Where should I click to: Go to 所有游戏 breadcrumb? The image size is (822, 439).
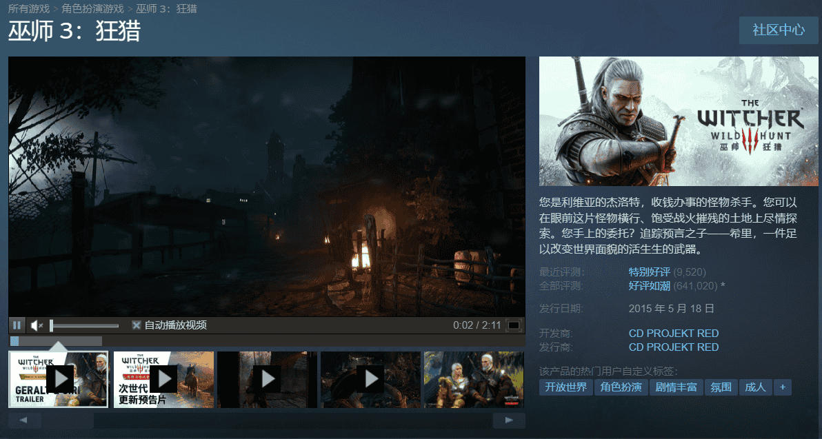pyautogui.click(x=29, y=9)
